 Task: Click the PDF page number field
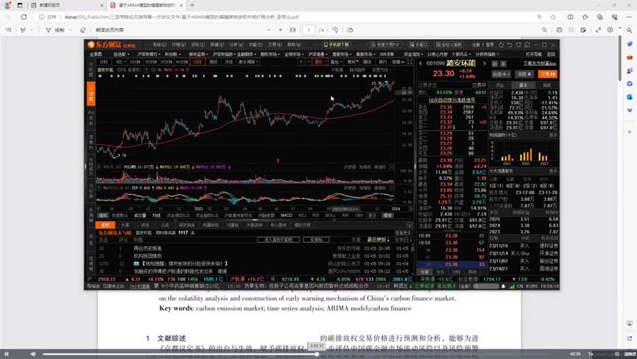pos(309,30)
